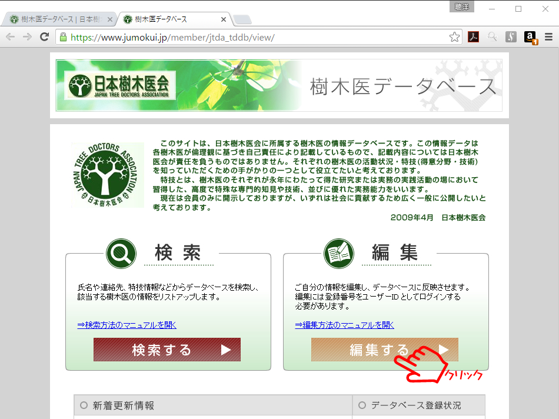Open the 編集方法のマニュアルを開く link
The height and width of the screenshot is (419, 559).
pos(344,325)
